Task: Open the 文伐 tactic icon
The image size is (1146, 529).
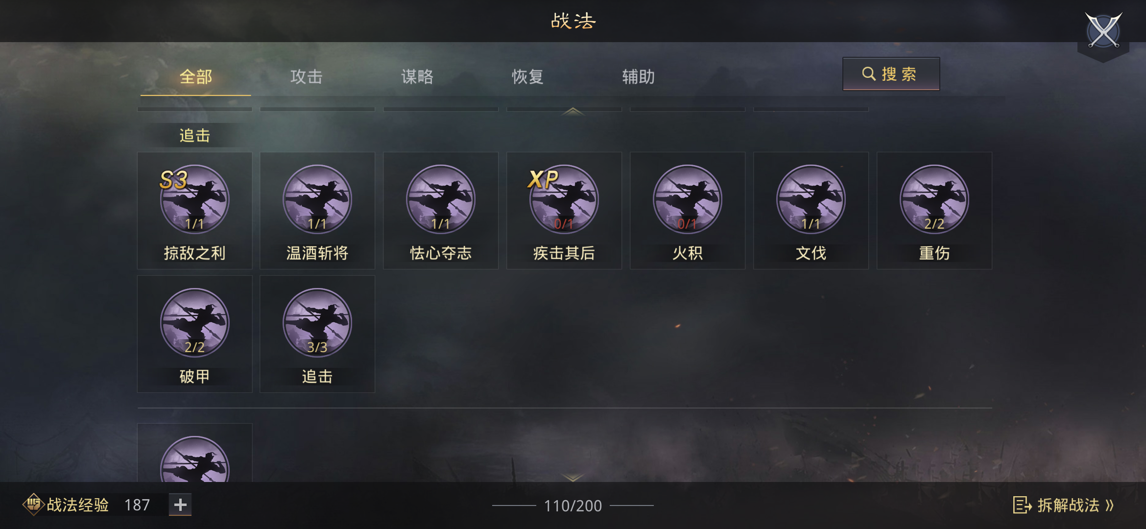Action: (811, 199)
